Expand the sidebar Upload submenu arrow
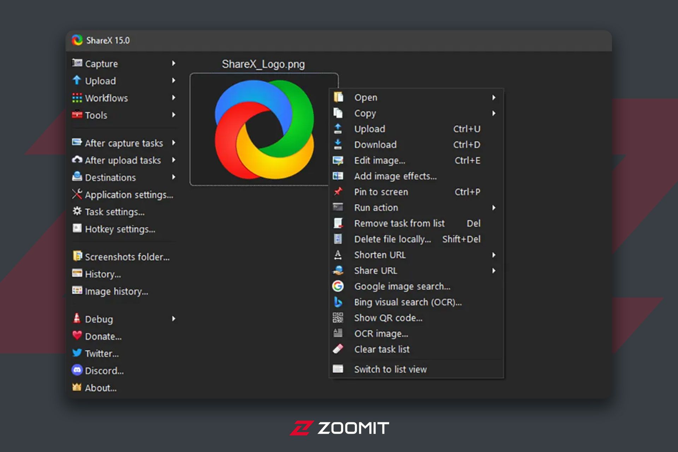The image size is (678, 452). 173,80
